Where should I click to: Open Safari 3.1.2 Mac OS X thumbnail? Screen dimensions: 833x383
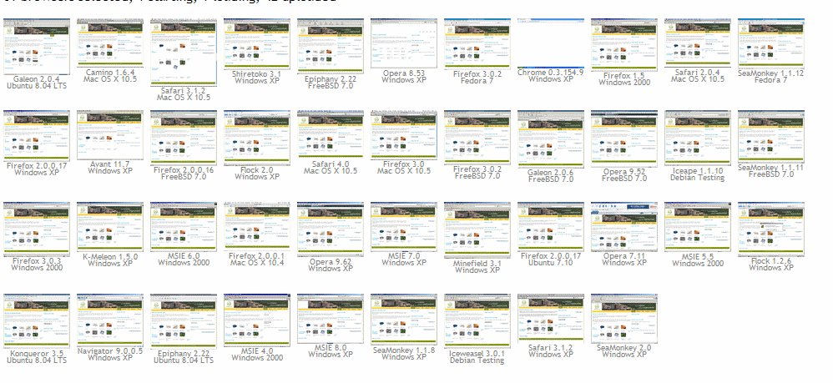[x=184, y=52]
